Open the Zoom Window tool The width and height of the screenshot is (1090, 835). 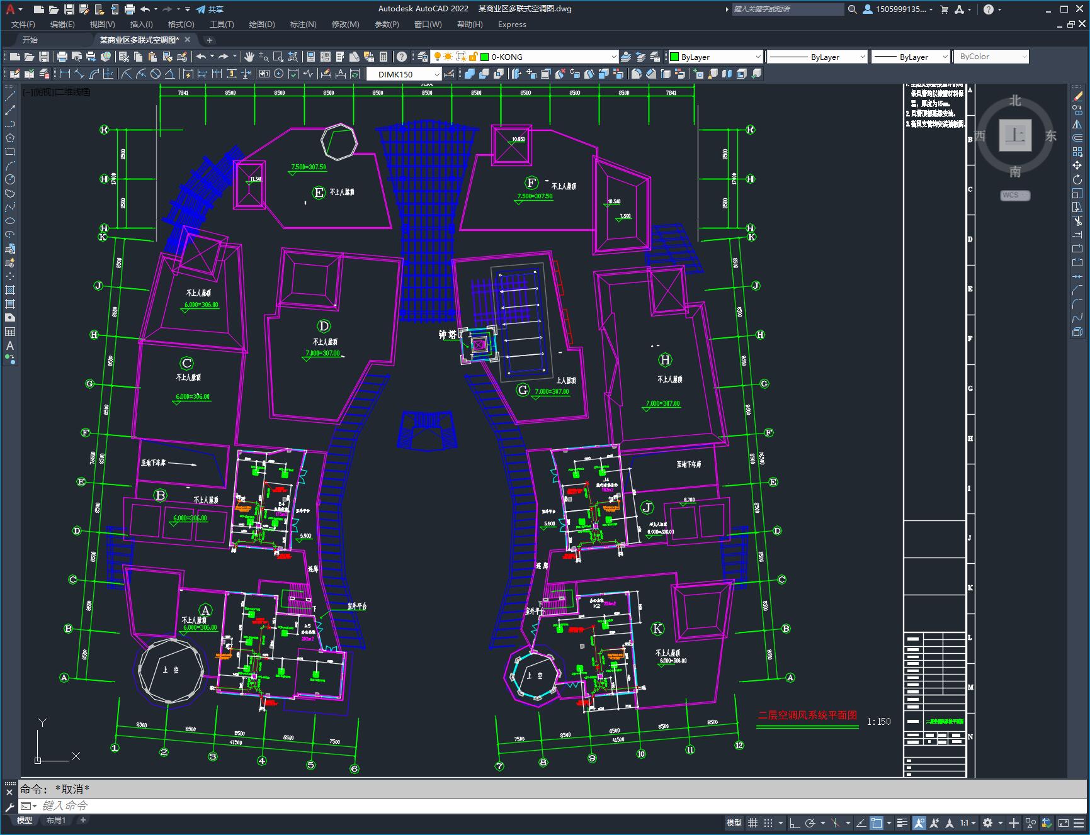tap(278, 57)
